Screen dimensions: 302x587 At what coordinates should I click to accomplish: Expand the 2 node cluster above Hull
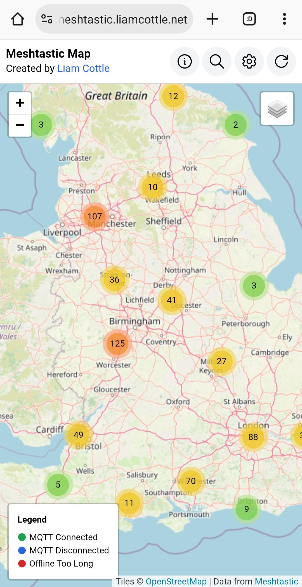[235, 125]
